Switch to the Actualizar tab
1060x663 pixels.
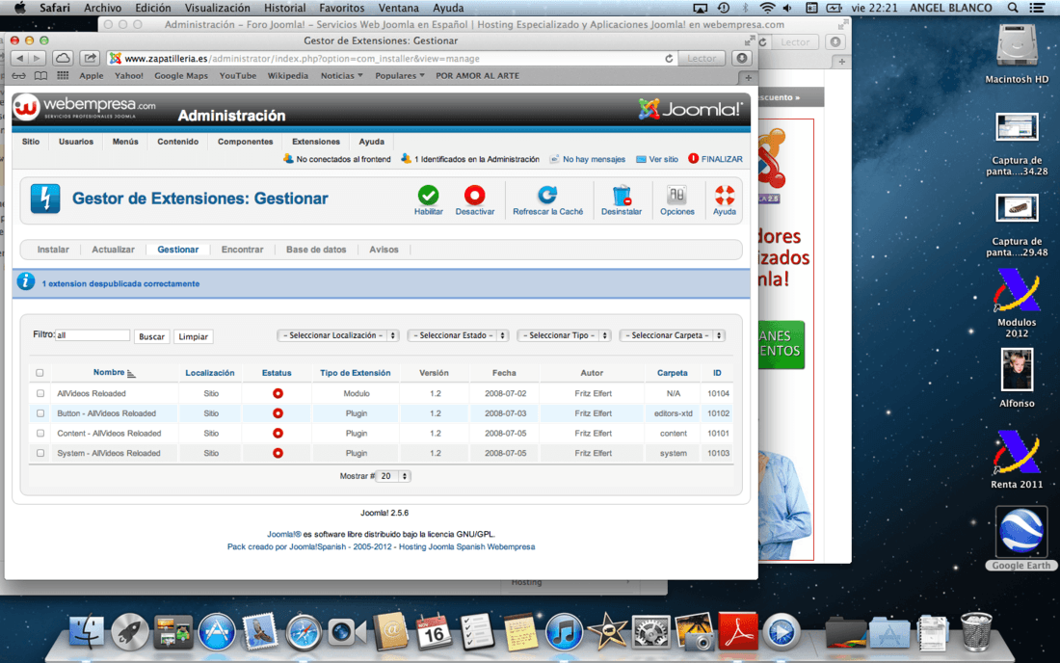[x=113, y=250]
